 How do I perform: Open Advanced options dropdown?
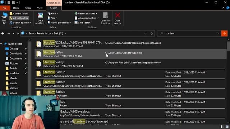(87, 18)
